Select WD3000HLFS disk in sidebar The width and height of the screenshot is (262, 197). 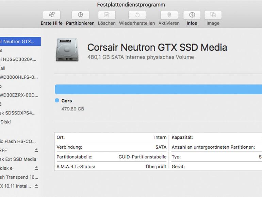point(20,77)
